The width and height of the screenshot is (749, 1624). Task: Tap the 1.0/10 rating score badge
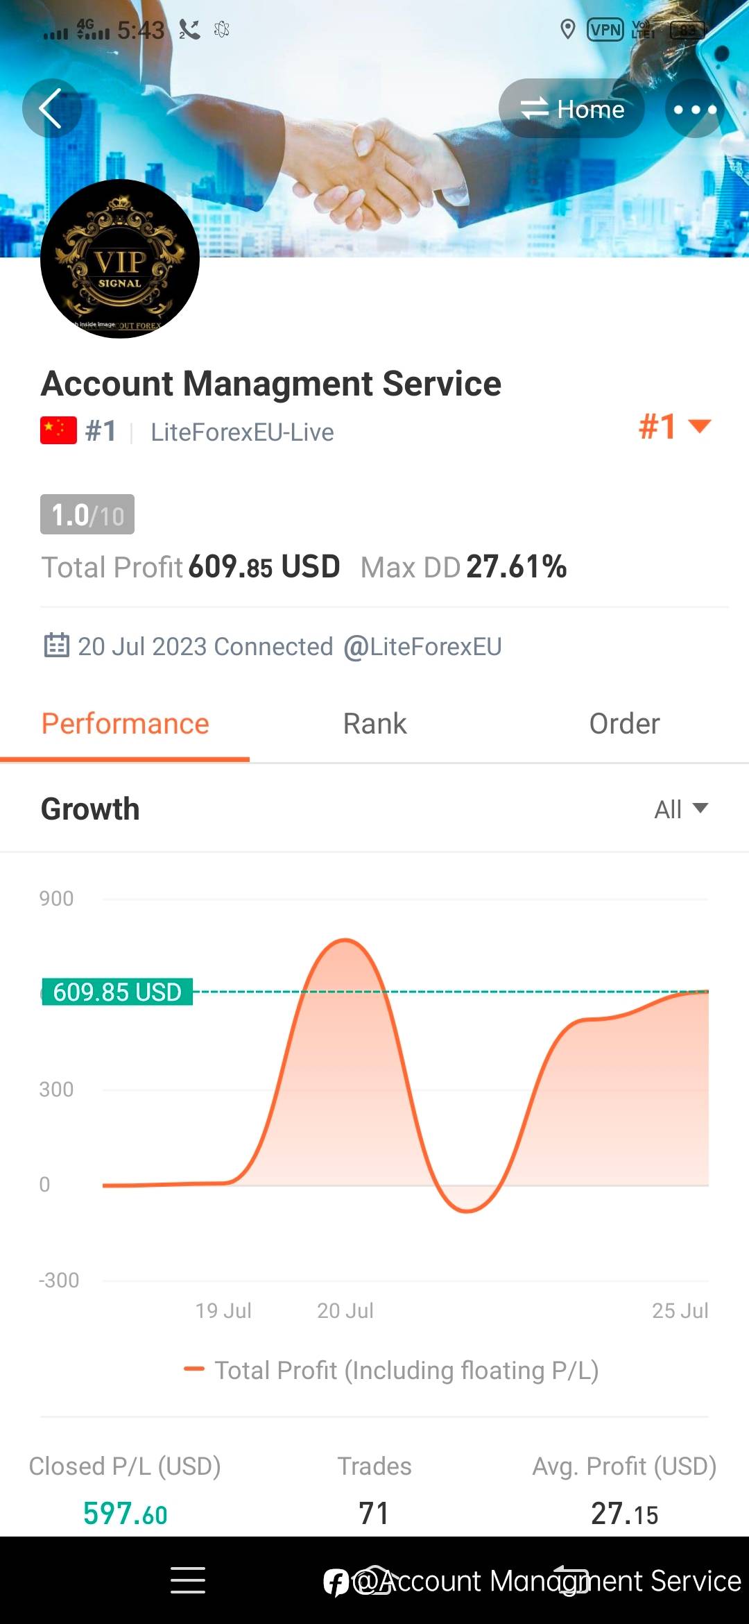[87, 515]
